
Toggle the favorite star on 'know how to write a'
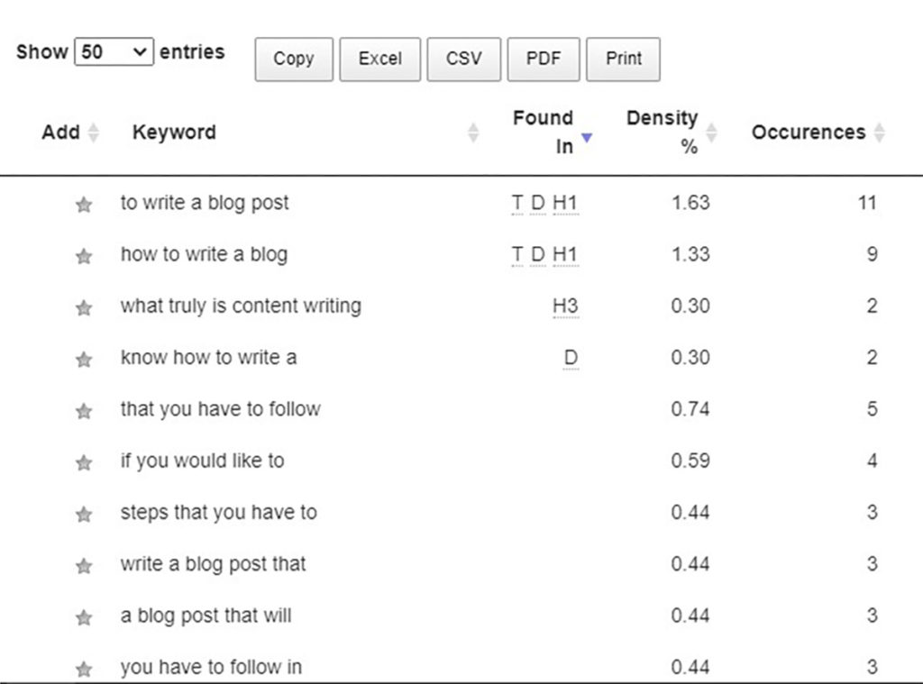coord(84,359)
